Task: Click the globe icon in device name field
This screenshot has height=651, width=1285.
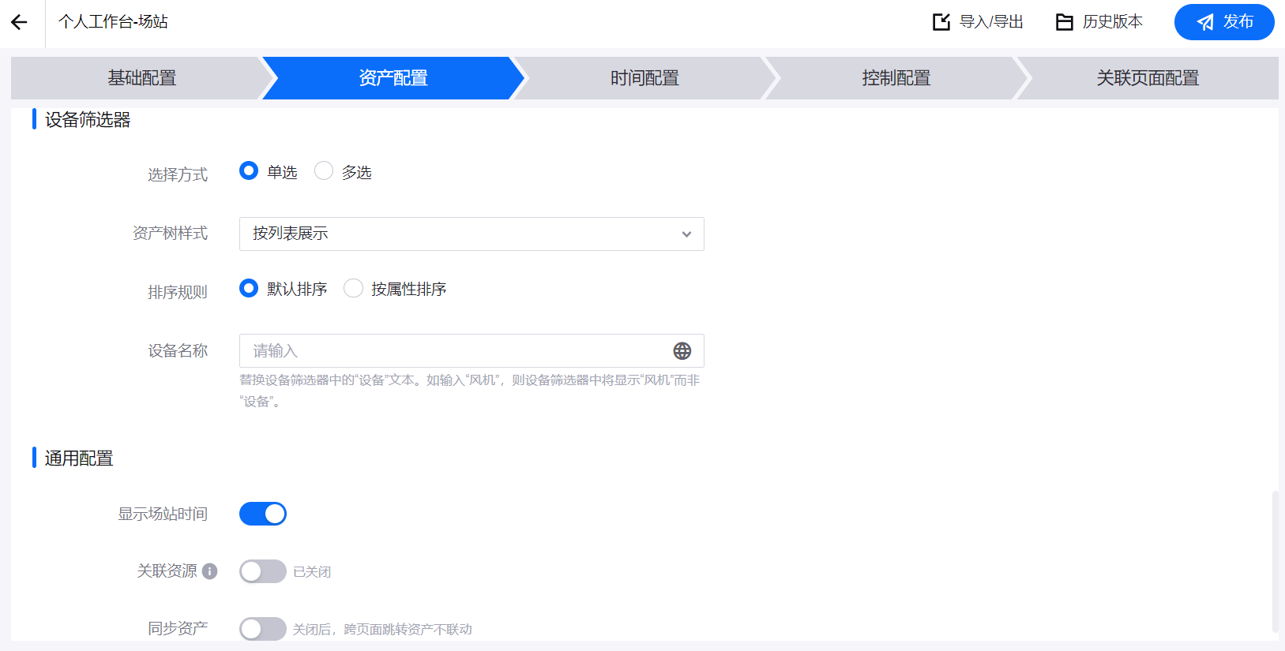Action: pyautogui.click(x=682, y=351)
